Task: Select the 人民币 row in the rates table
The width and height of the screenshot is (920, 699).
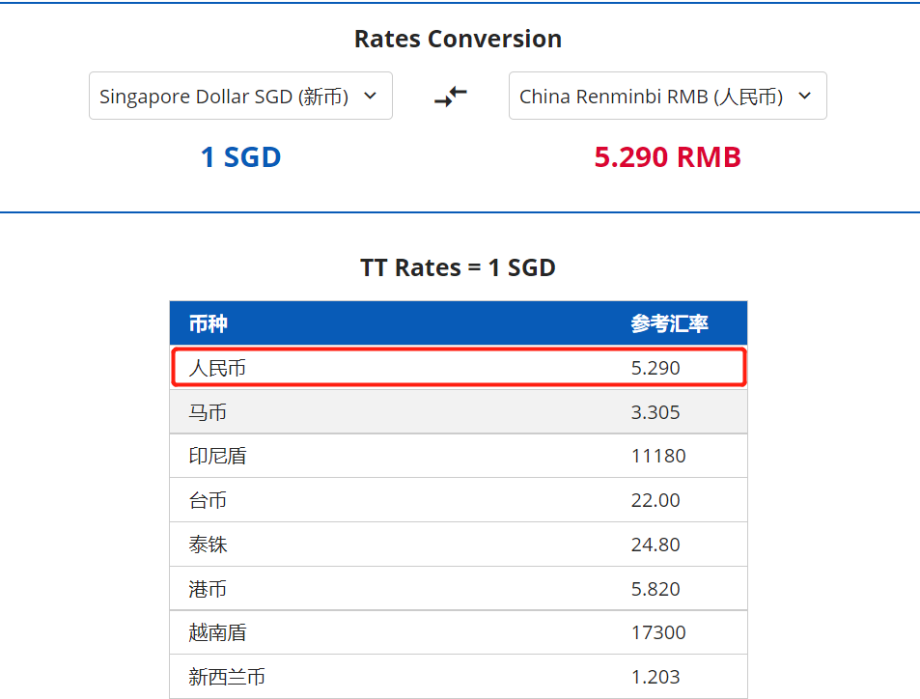Action: pos(459,368)
